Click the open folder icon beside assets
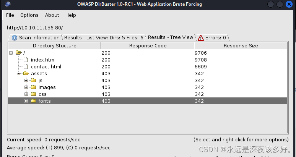This screenshot has height=157, width=296. (26, 73)
